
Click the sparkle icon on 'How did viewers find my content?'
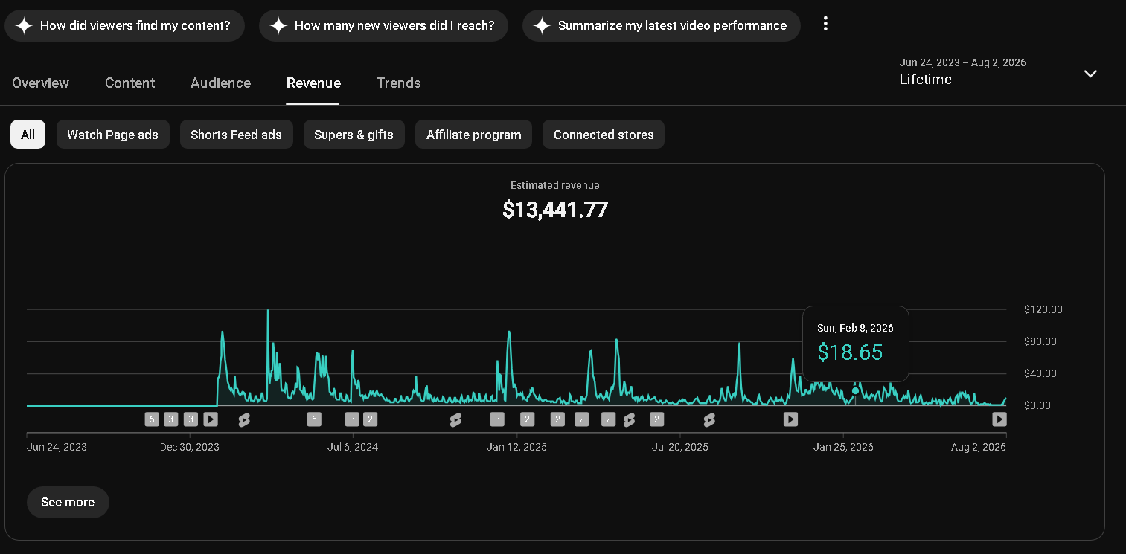tap(24, 25)
